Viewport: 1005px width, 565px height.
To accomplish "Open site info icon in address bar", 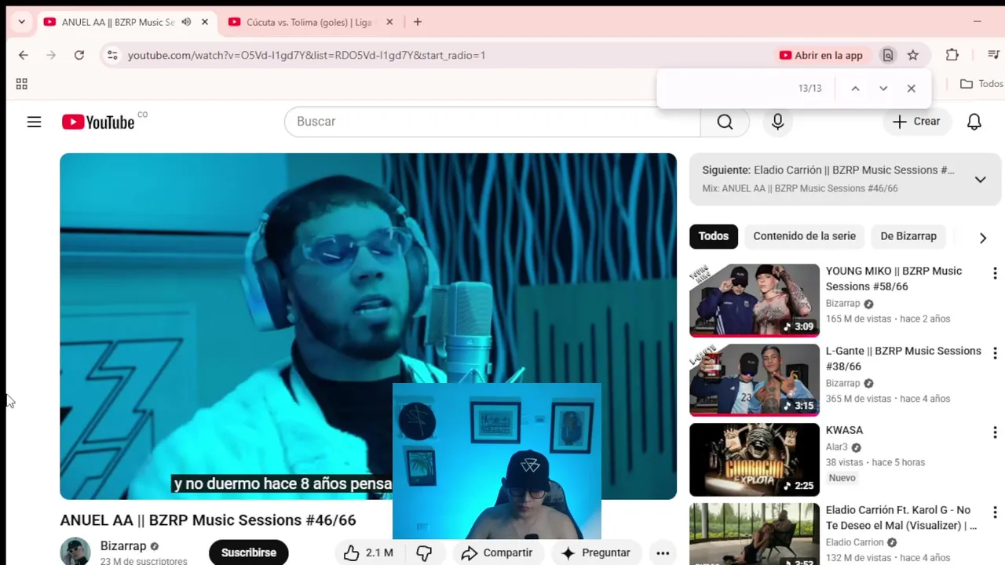I will click(x=112, y=55).
